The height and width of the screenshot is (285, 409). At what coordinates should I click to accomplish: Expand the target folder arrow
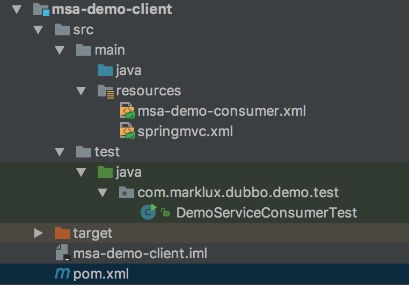coord(38,233)
